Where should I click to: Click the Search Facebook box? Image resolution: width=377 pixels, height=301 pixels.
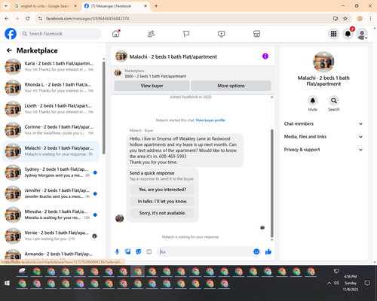pyautogui.click(x=60, y=34)
